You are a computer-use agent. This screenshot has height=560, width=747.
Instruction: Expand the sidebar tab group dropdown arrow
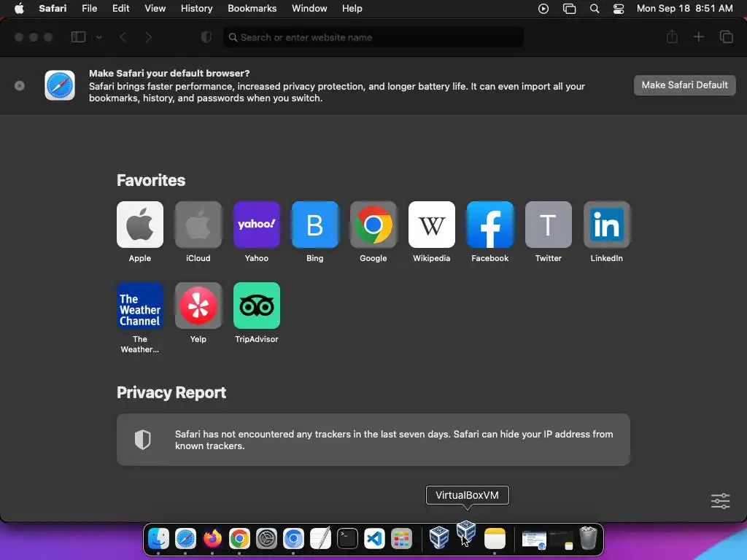pos(99,37)
